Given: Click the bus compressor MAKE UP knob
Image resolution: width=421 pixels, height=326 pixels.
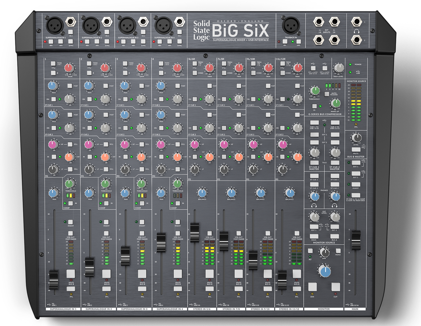Looking at the screenshot, I should 335,103.
